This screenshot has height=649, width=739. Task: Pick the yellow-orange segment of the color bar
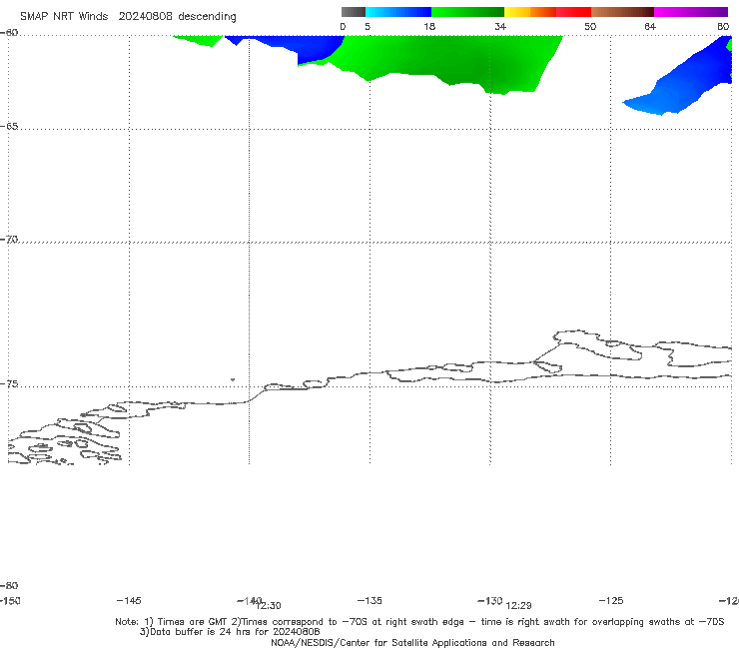click(x=530, y=12)
